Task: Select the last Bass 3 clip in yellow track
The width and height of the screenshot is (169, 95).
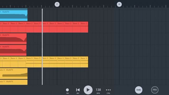Action: coord(84,62)
